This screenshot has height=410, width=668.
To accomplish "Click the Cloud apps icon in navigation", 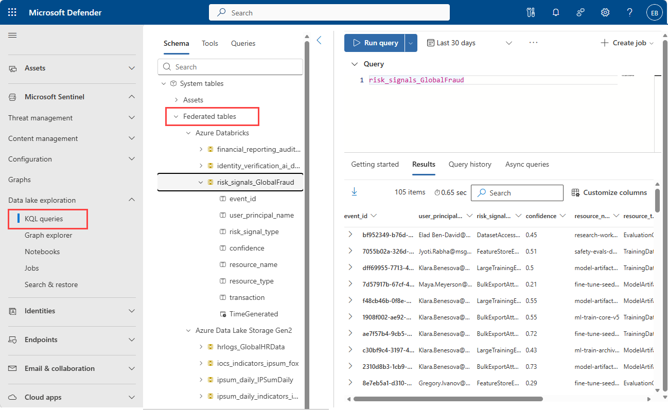I will tap(13, 398).
